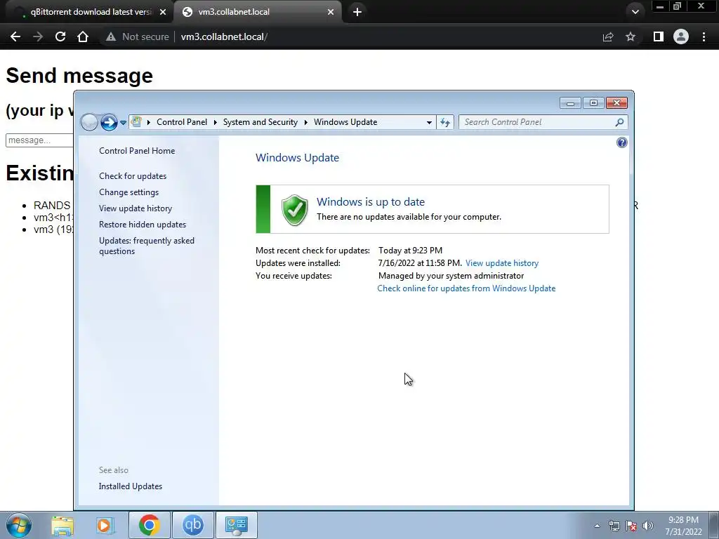
Task: Bookmark this page with star icon
Action: tap(631, 36)
